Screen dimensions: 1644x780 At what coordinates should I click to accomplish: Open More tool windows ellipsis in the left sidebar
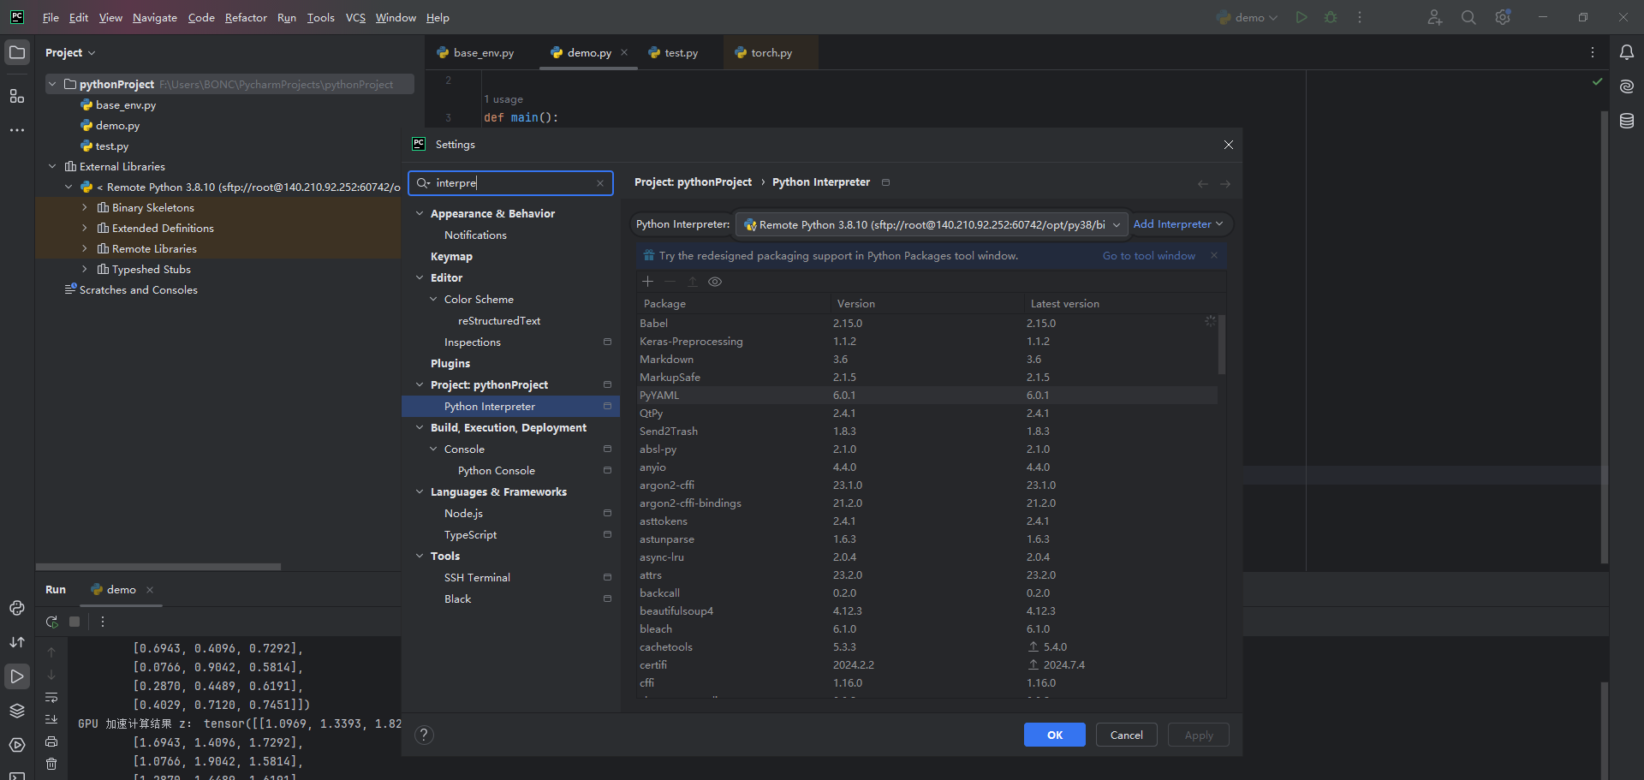[17, 130]
